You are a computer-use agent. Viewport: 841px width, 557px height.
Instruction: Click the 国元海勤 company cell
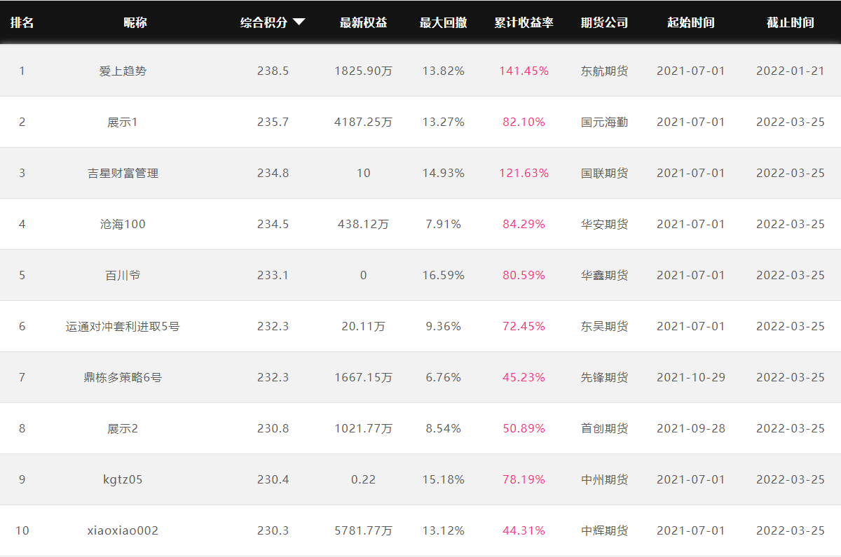pyautogui.click(x=604, y=122)
